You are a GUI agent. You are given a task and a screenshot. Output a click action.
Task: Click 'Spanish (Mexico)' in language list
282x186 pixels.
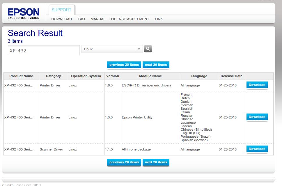pyautogui.click(x=194, y=140)
